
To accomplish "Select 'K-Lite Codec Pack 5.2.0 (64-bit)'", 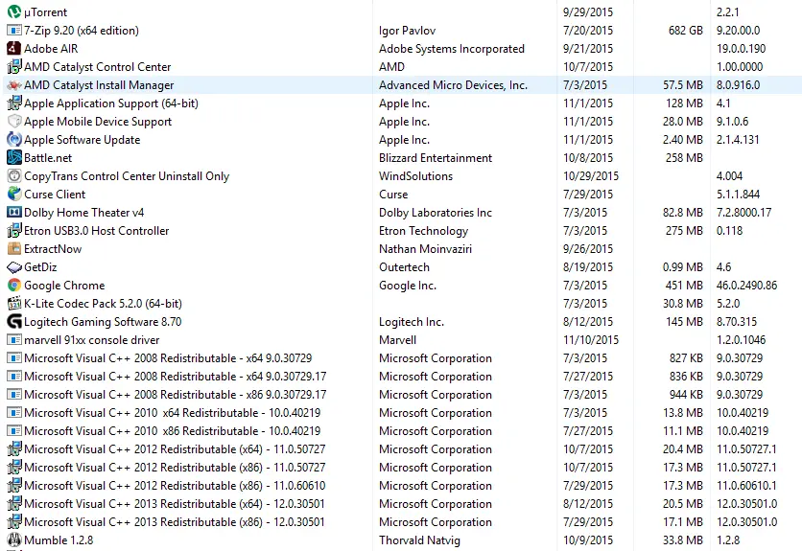I will (x=103, y=304).
